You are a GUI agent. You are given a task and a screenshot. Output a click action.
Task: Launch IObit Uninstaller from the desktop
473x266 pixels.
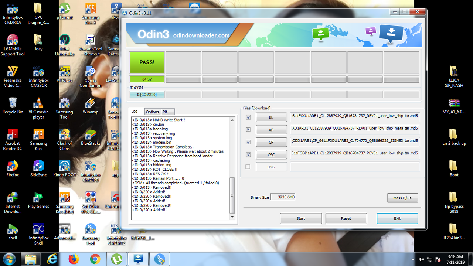(x=65, y=45)
